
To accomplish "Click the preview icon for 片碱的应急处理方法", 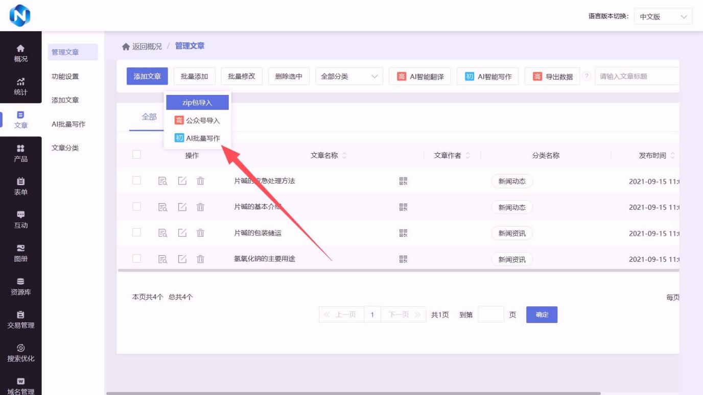I will [x=162, y=181].
